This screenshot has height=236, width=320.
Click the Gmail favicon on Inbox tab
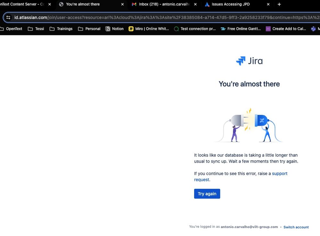pyautogui.click(x=134, y=4)
